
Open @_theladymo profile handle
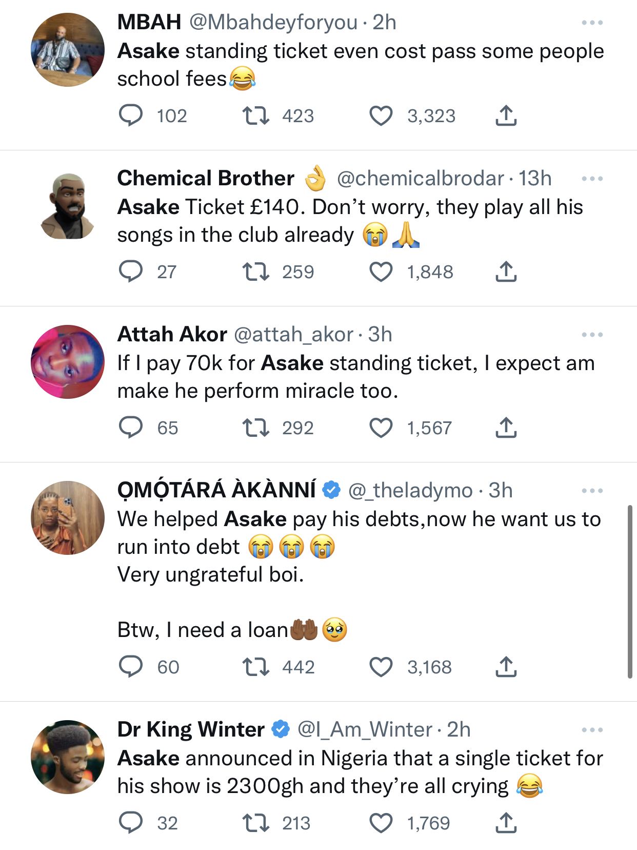tap(410, 491)
